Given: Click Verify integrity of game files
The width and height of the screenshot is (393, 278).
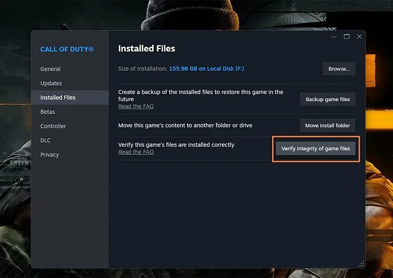Looking at the screenshot, I should pyautogui.click(x=315, y=149).
